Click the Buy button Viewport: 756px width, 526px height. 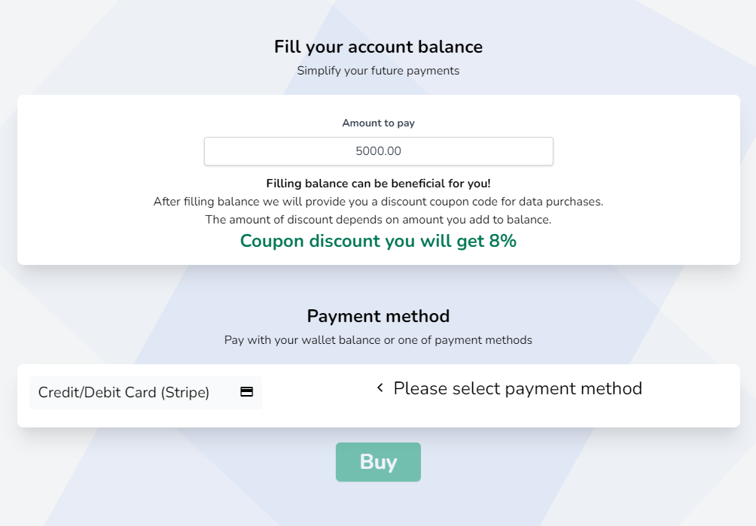click(378, 462)
